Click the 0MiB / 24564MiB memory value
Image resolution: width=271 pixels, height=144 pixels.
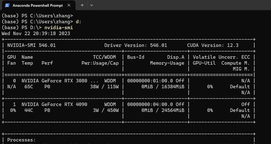pyautogui.click(x=163, y=110)
